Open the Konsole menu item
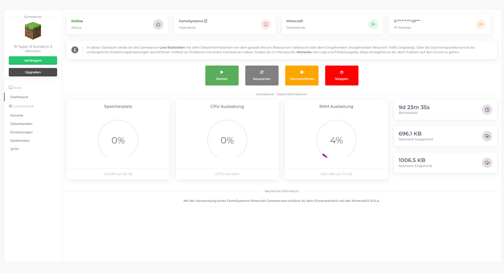The image size is (504, 273). pyautogui.click(x=17, y=115)
